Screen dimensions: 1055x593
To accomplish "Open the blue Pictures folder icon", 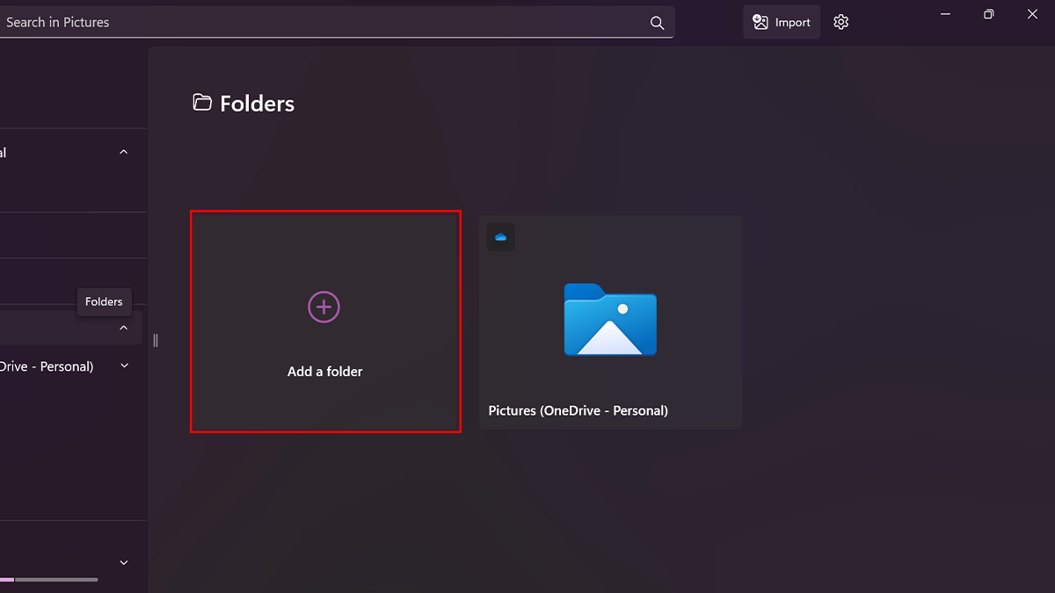I will pos(610,319).
